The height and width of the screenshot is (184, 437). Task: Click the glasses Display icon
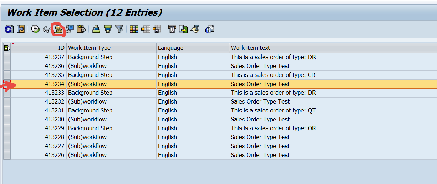point(46,30)
